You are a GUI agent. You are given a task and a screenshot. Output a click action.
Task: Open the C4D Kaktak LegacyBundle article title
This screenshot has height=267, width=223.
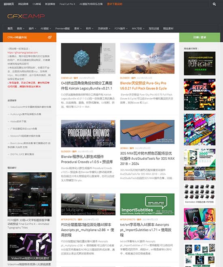pyautogui.click(x=87, y=86)
